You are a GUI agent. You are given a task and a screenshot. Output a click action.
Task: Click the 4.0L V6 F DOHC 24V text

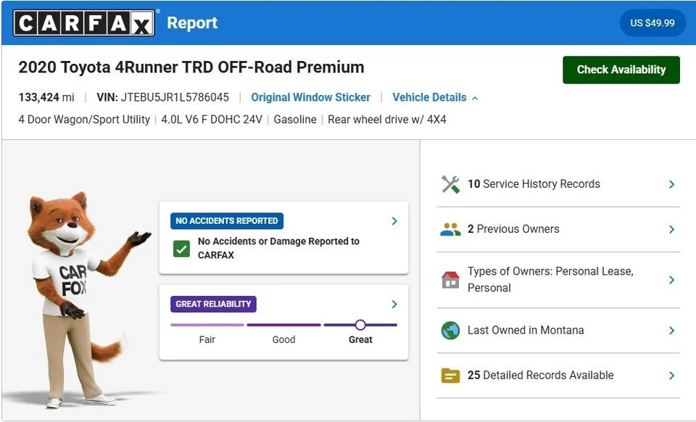(212, 120)
